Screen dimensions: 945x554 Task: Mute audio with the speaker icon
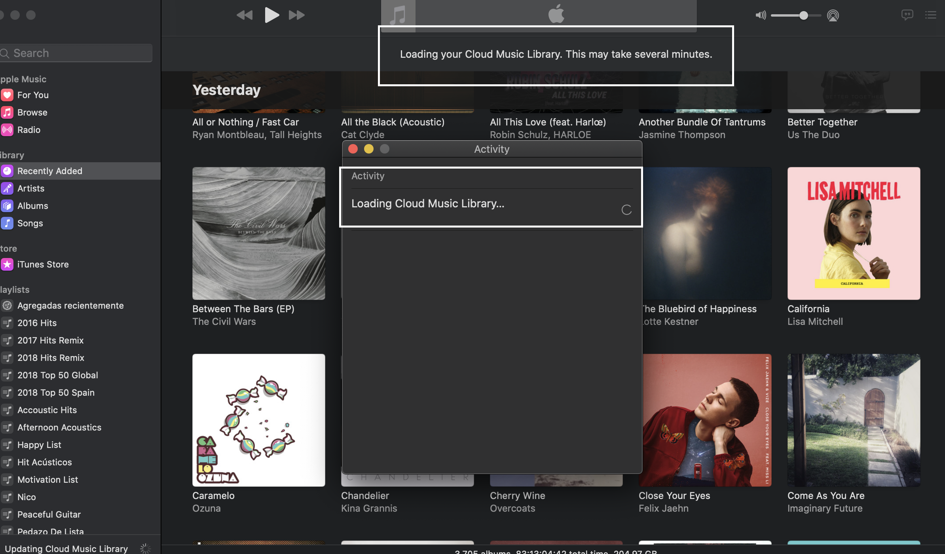[x=760, y=15]
